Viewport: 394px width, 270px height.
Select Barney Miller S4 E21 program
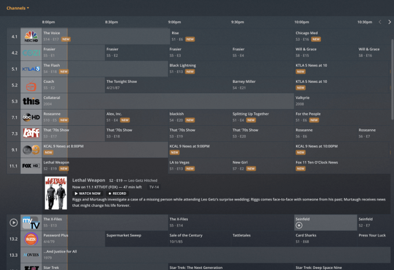click(262, 85)
